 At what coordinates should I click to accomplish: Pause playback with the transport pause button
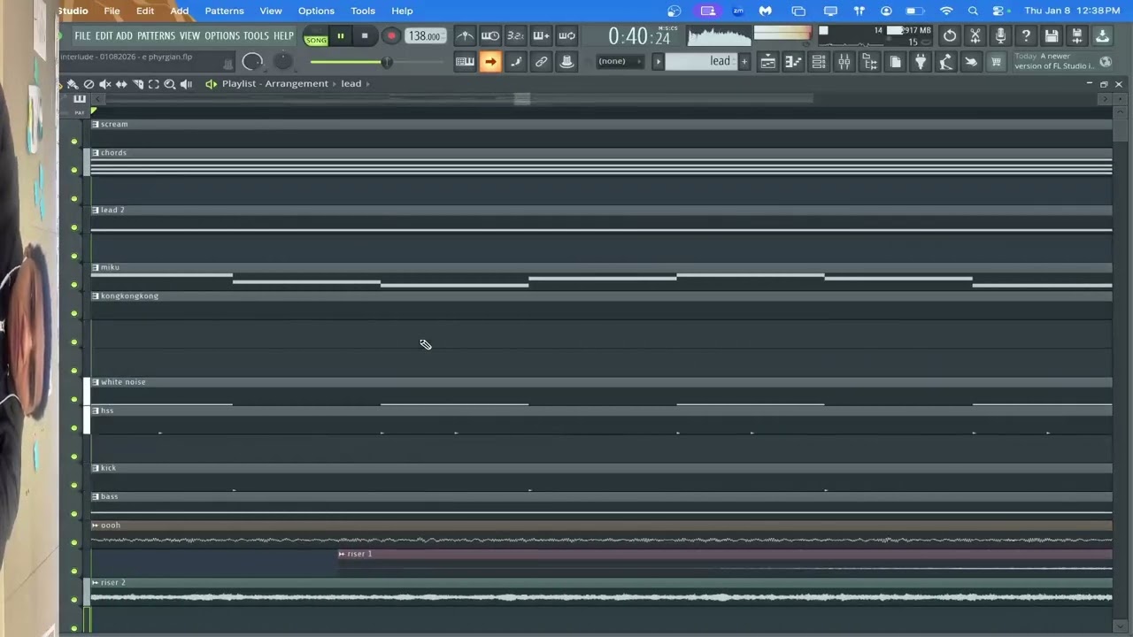coord(340,36)
